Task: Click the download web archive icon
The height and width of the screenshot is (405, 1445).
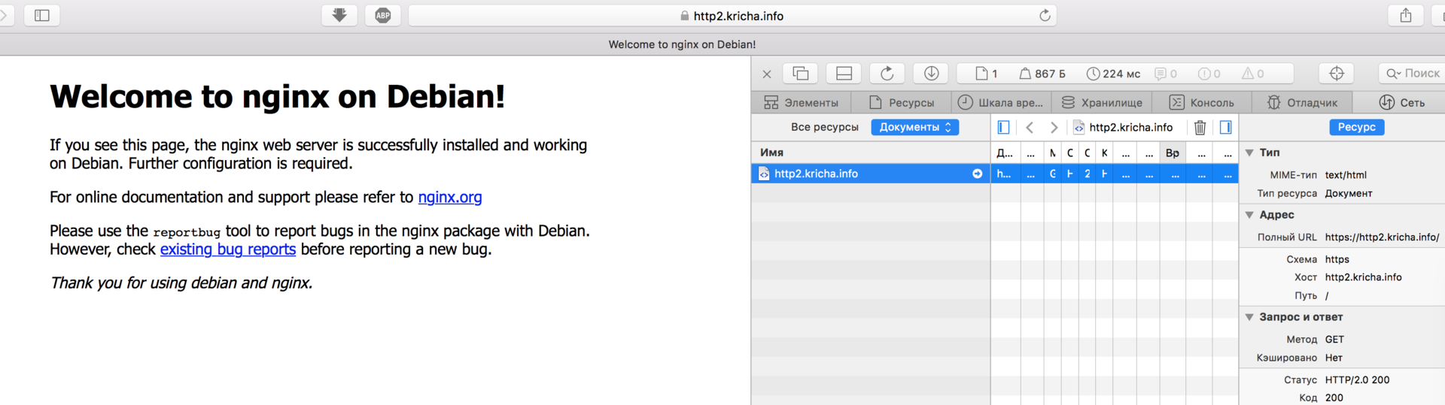Action: [931, 73]
